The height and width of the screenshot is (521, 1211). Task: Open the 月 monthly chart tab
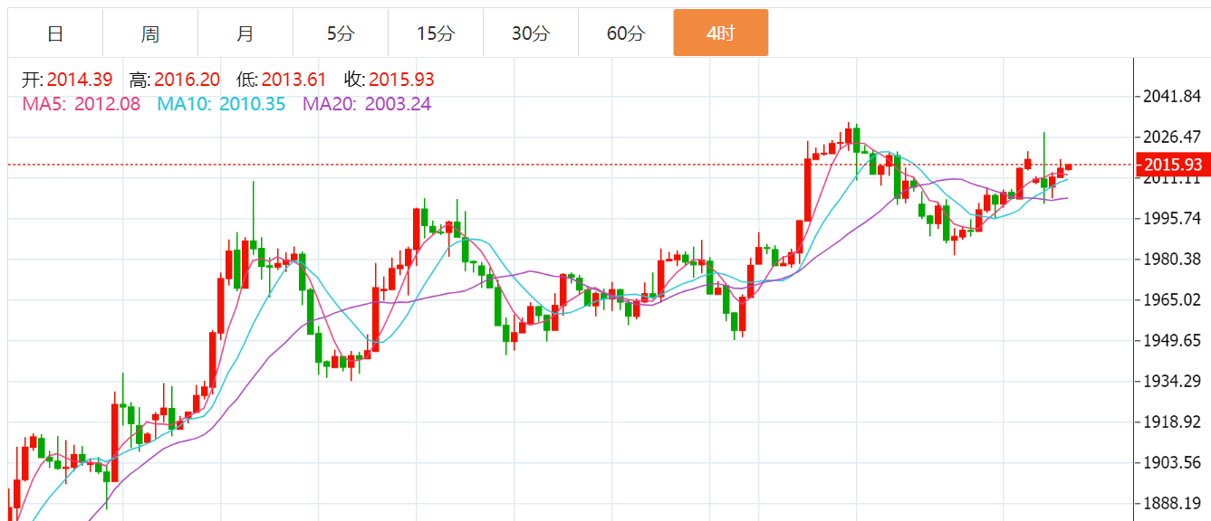(x=245, y=33)
